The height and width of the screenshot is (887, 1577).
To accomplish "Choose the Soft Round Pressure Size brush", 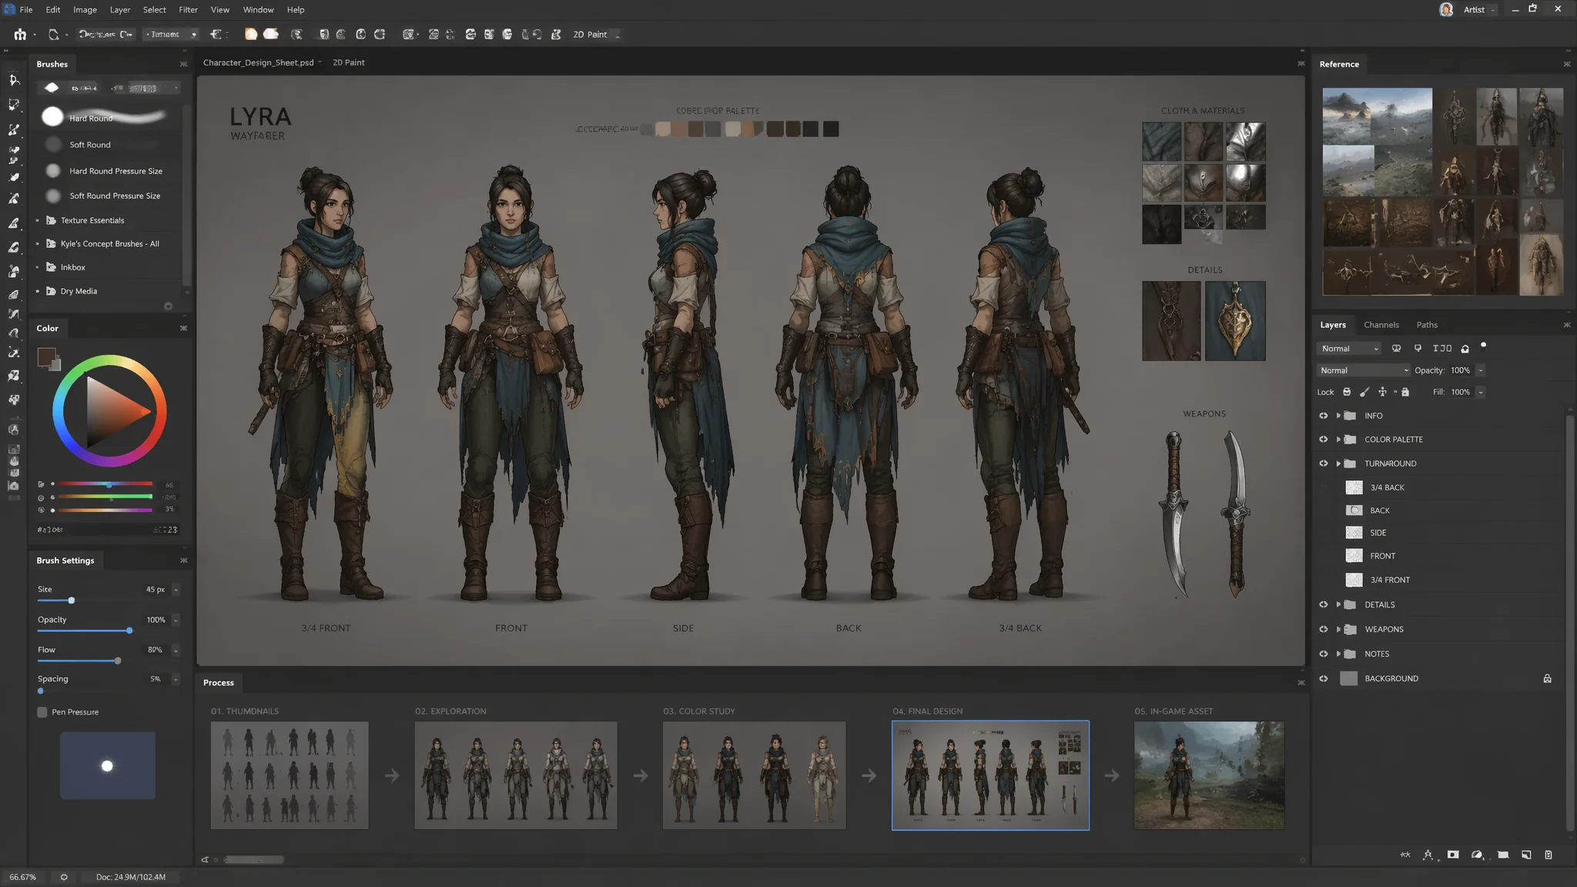I will (x=107, y=196).
